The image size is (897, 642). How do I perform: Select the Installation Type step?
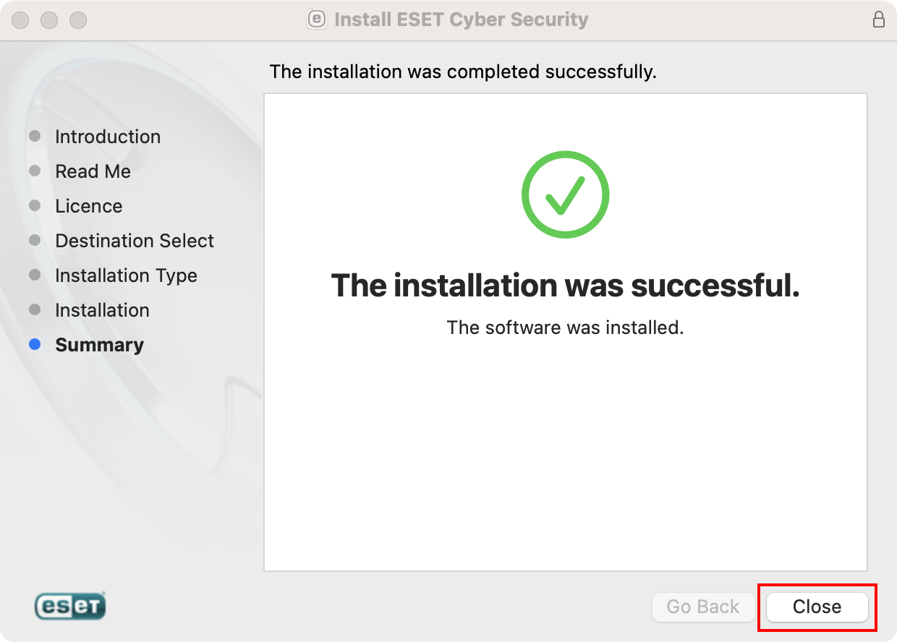pos(126,275)
